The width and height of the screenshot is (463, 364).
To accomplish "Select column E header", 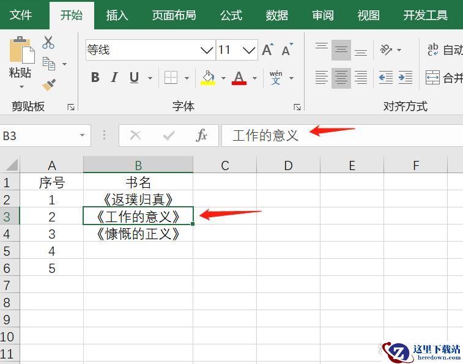I will click(352, 165).
